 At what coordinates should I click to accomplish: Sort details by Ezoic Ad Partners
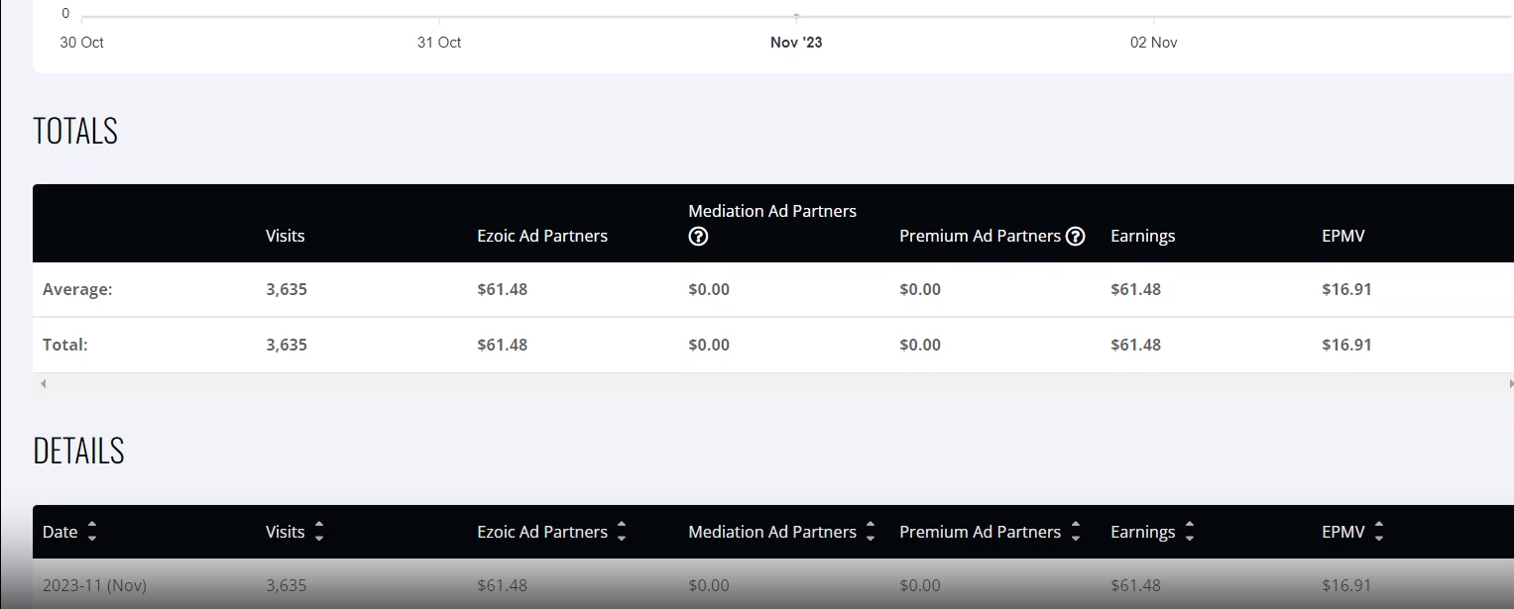click(x=622, y=532)
